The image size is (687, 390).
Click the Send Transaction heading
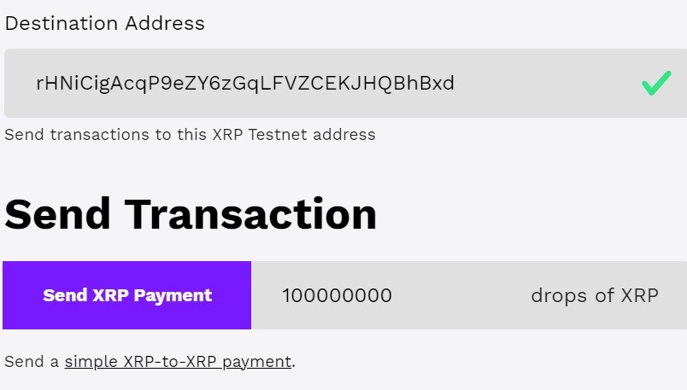(x=191, y=213)
